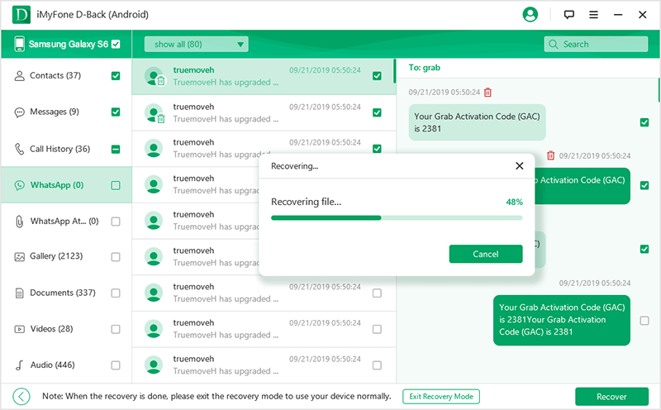The image size is (661, 410).
Task: Check the last truemoveh message checkbox
Action: point(378,365)
